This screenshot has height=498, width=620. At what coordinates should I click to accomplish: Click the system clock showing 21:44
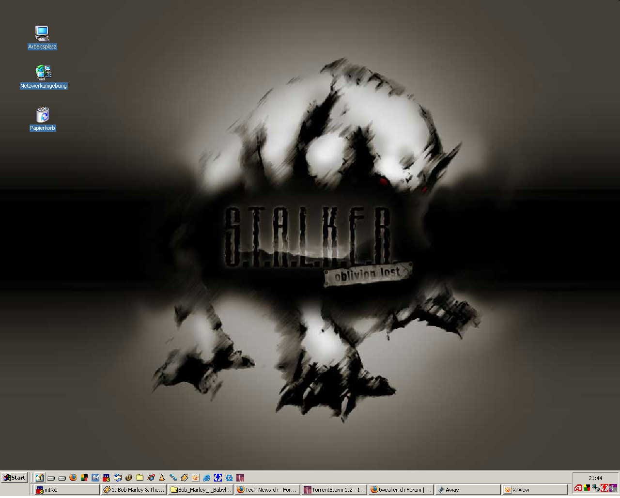[595, 478]
